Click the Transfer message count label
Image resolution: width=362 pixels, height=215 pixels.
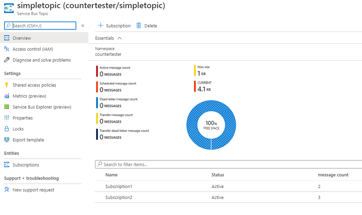[116, 115]
